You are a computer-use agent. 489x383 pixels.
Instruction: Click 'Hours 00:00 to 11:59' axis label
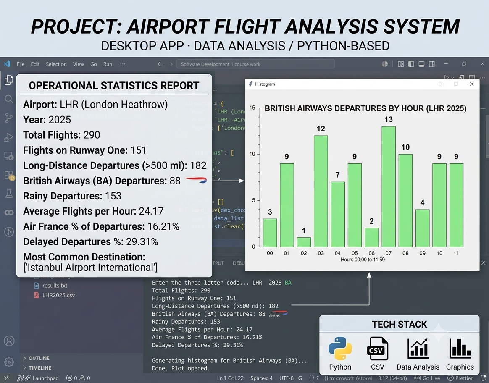click(x=363, y=260)
